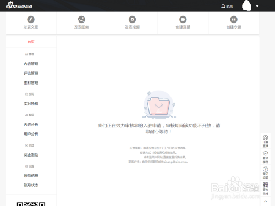The height and width of the screenshot is (206, 275).
Task: Open 账号信息 in sidebar
Action: point(31,176)
